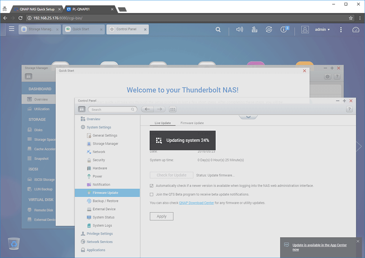Open the volume control speaker icon
Image resolution: width=365 pixels, height=258 pixels.
click(240, 29)
